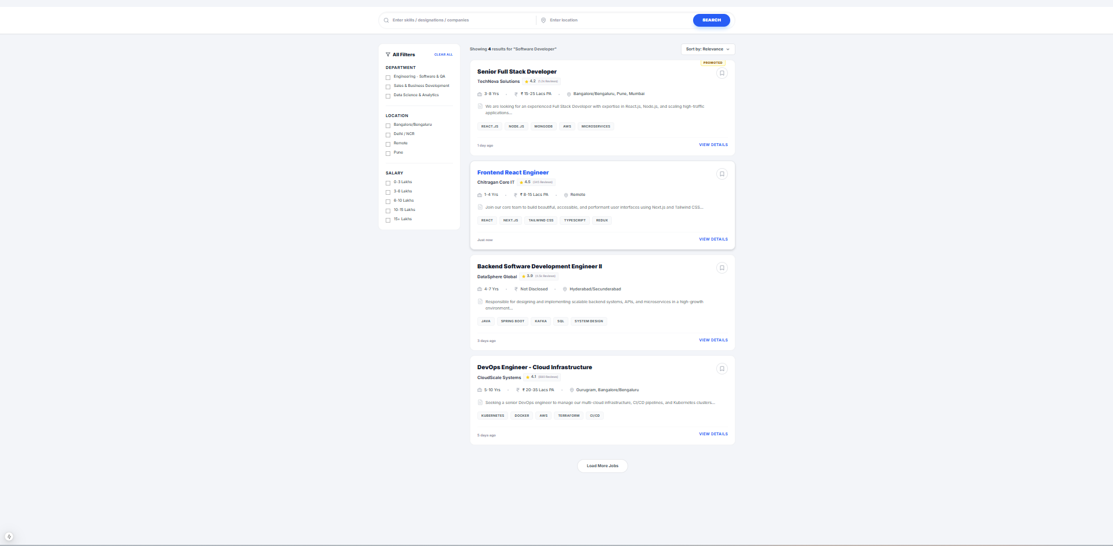Click TechNova Solutions company name
The image size is (1113, 546).
498,82
